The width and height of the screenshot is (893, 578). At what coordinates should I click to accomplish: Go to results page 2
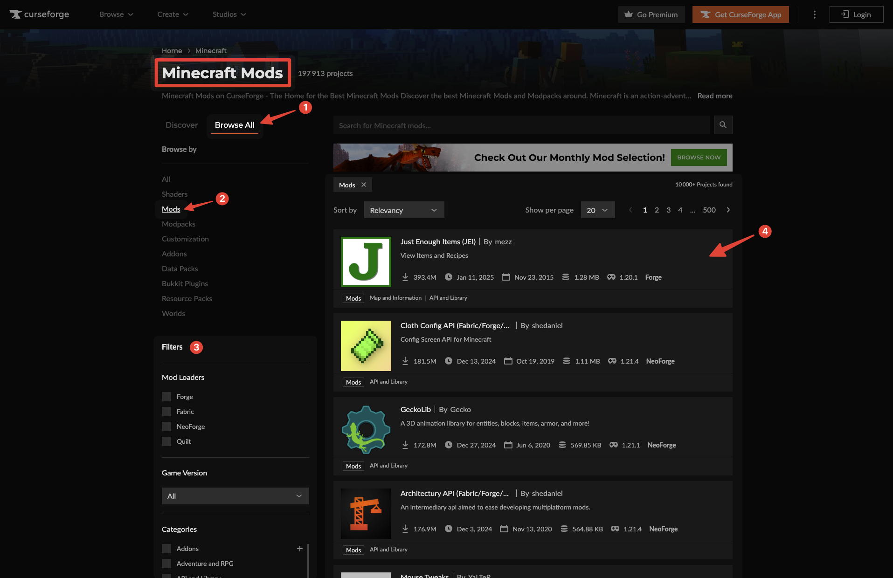tap(657, 210)
